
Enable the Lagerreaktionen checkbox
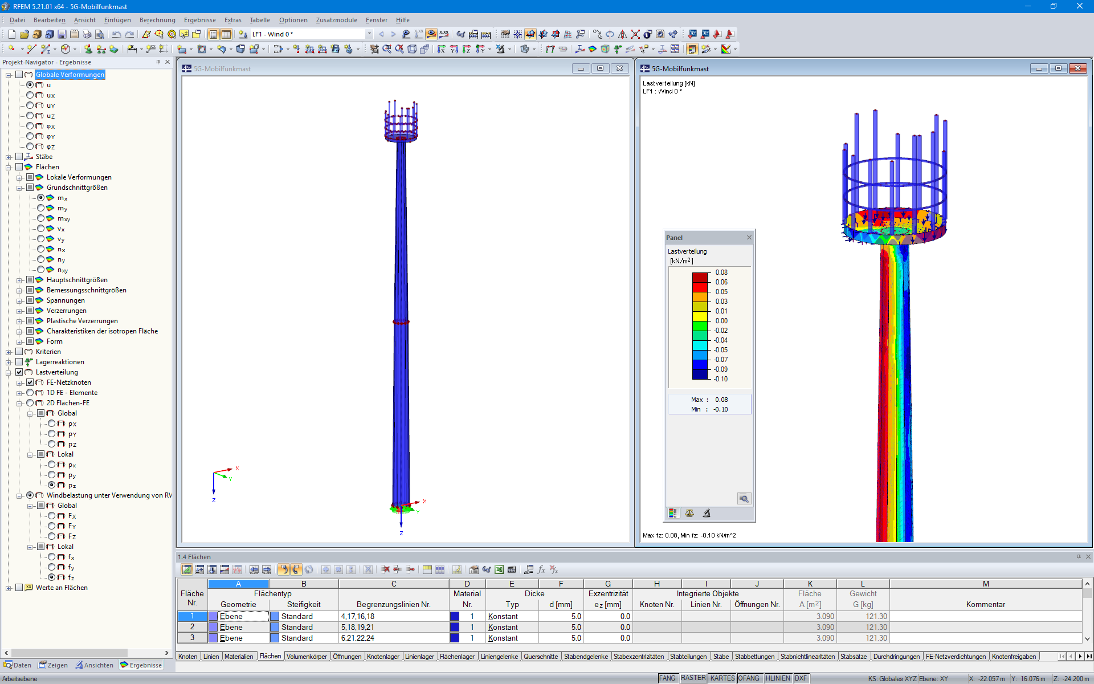pyautogui.click(x=19, y=362)
